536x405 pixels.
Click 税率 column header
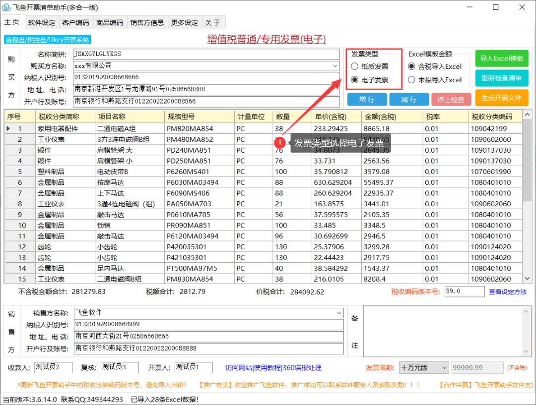point(446,117)
